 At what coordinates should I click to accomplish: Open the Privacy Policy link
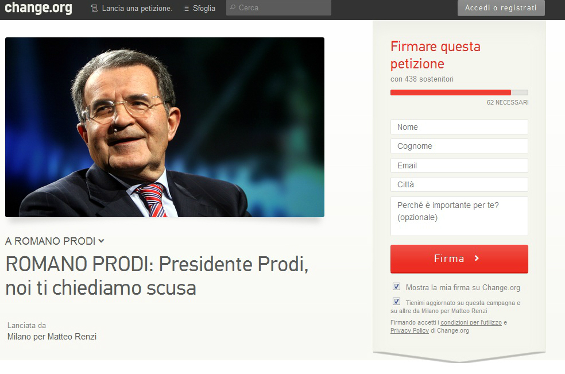tap(410, 331)
